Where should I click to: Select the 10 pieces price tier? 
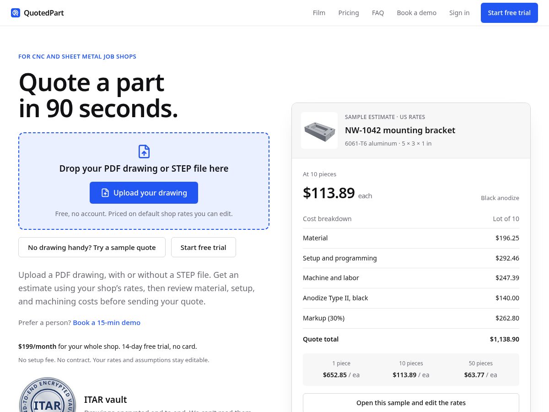411,369
